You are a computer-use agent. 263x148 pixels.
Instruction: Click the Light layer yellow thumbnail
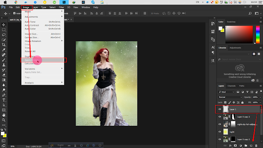(x=226, y=132)
